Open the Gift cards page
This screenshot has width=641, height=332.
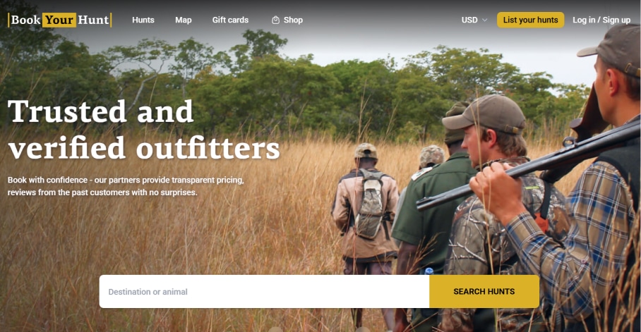click(230, 20)
